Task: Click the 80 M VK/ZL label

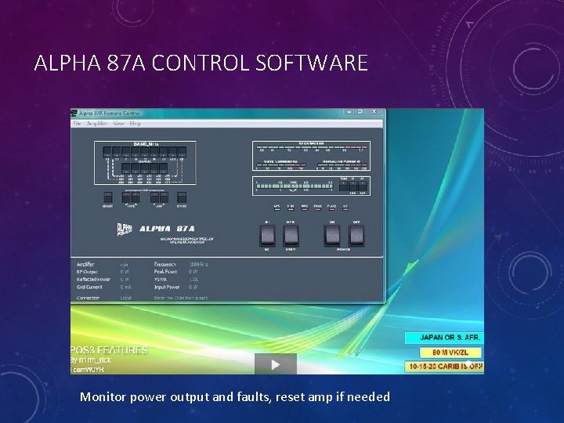Action: 450,352
